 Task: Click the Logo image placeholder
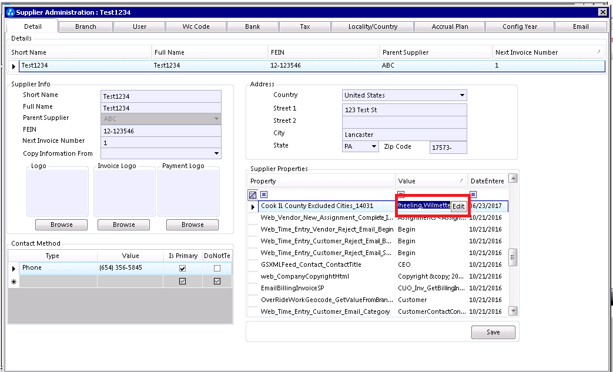[x=58, y=193]
